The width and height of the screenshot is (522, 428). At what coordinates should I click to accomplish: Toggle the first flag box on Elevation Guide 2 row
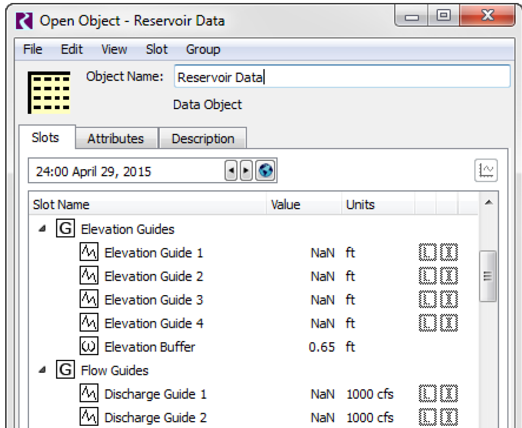click(x=427, y=276)
